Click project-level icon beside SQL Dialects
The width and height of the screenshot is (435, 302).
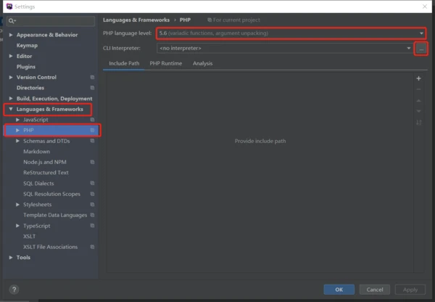coord(92,184)
